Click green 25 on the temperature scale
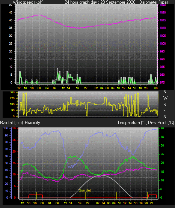 pos(162,154)
